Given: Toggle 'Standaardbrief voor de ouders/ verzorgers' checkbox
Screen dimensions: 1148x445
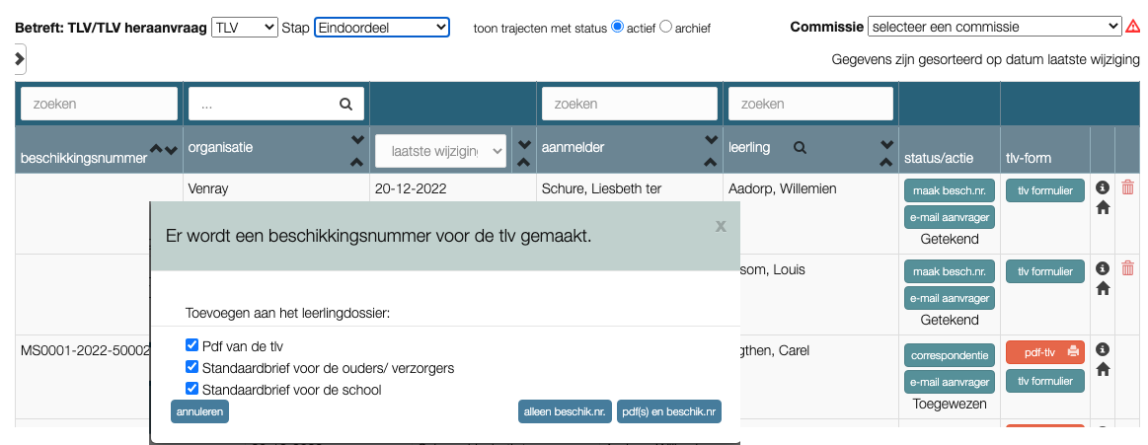Looking at the screenshot, I should point(192,367).
